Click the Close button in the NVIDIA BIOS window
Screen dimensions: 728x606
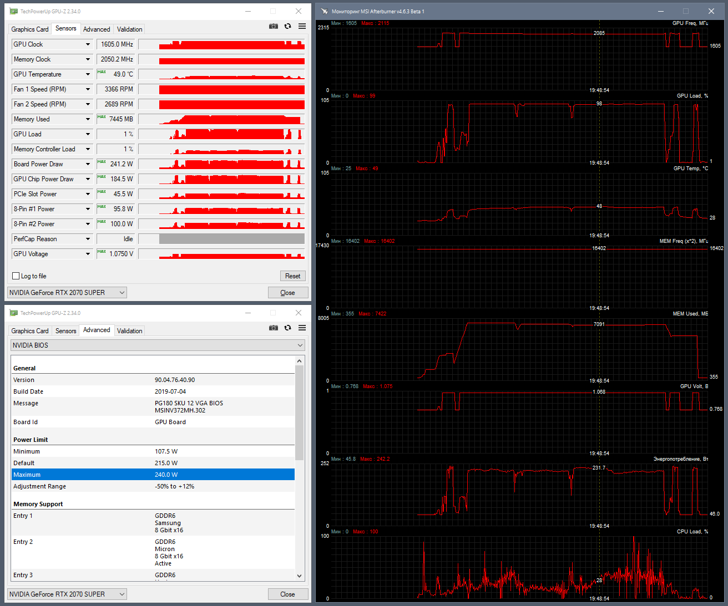click(287, 594)
